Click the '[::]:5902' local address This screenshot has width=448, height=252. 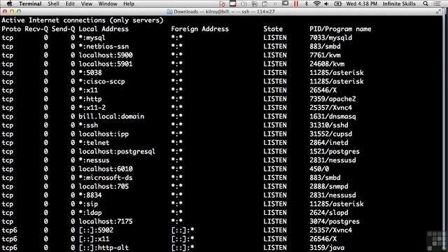pyautogui.click(x=97, y=230)
